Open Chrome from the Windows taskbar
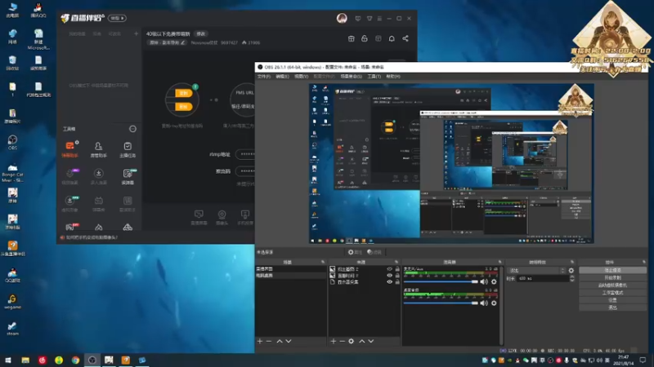 coord(75,360)
